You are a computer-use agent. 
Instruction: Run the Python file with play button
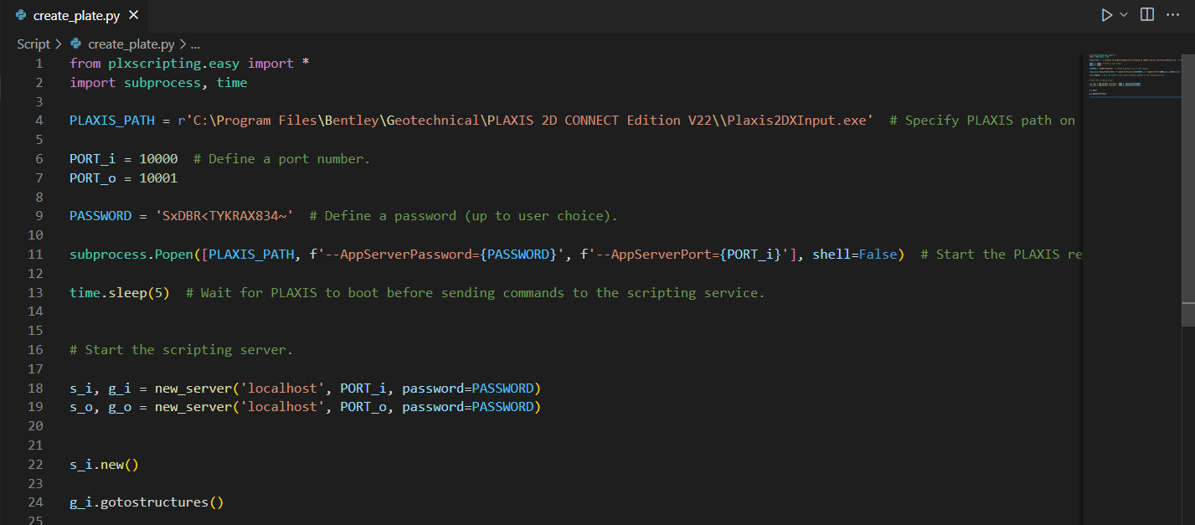pyautogui.click(x=1106, y=15)
